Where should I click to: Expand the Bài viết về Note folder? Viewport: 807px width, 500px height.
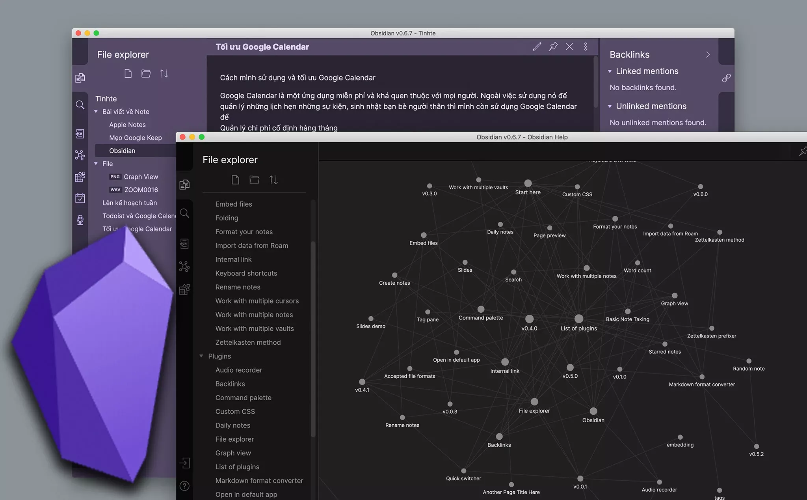coord(97,111)
